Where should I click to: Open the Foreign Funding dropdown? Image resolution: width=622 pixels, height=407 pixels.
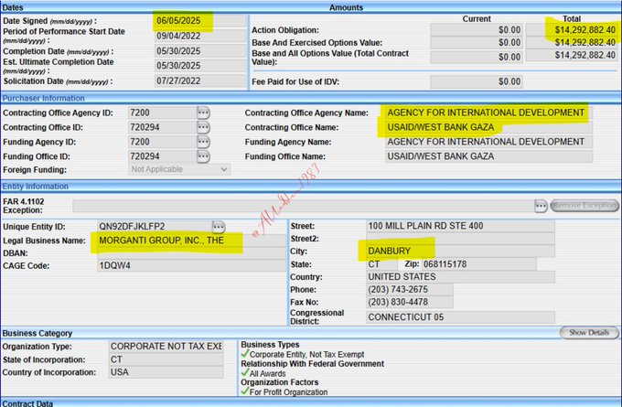(179, 169)
